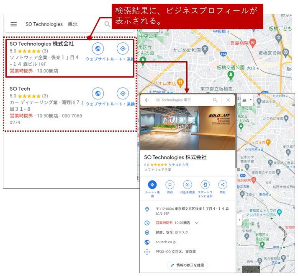Send to smartphone using スマートフォンに送信 icon

pos(205,185)
